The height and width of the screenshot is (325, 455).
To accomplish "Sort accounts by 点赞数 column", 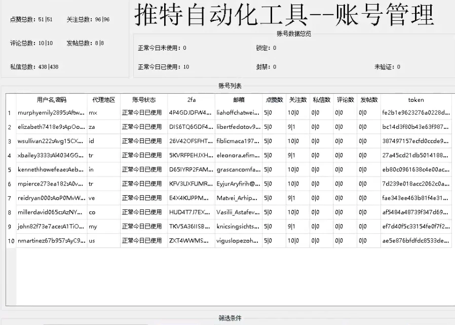I will [274, 100].
